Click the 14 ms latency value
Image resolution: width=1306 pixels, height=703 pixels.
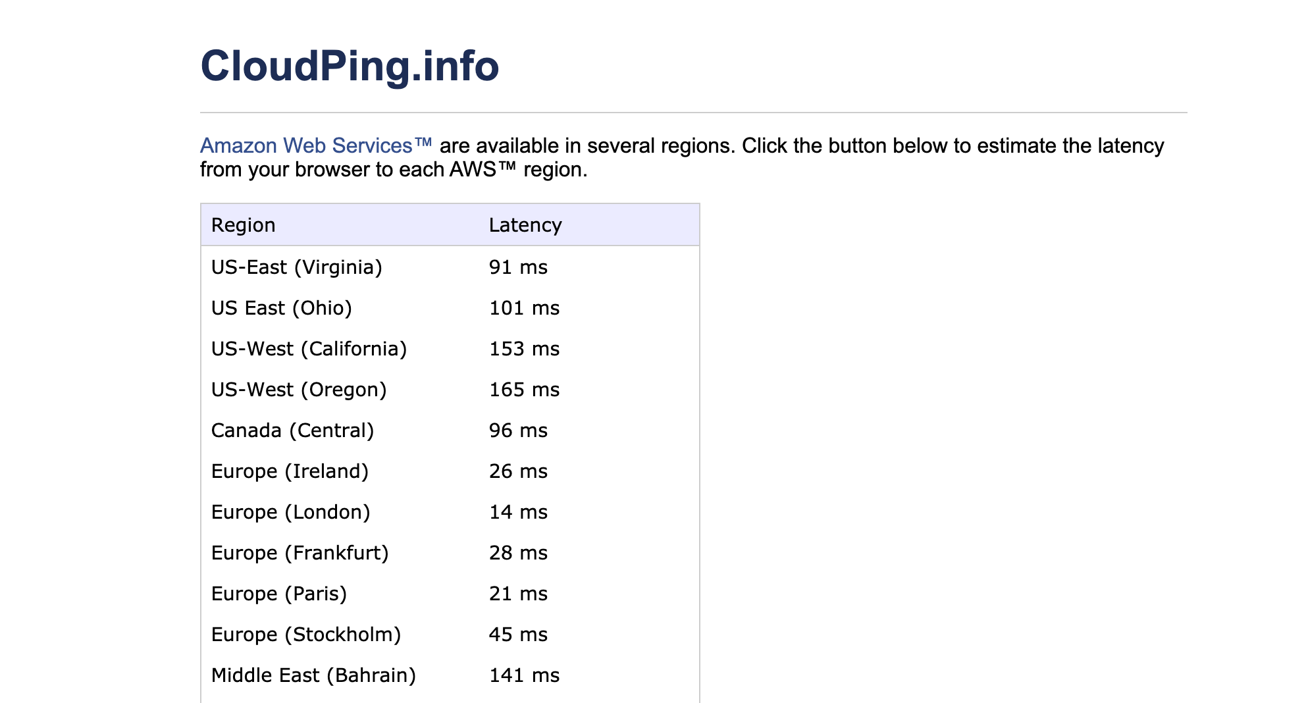tap(518, 511)
